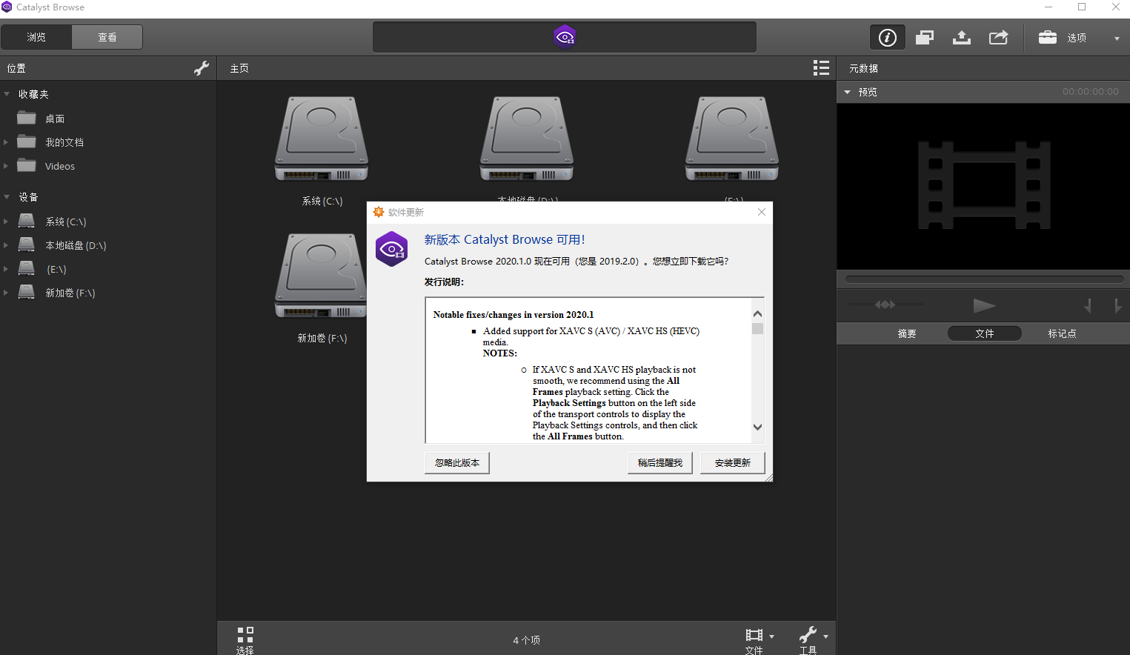Collapse the 收藏夹 section
This screenshot has width=1130, height=655.
pos(7,94)
